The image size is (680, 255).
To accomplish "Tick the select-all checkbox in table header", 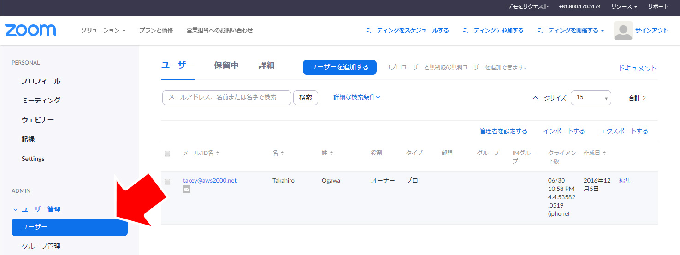I will [x=167, y=154].
